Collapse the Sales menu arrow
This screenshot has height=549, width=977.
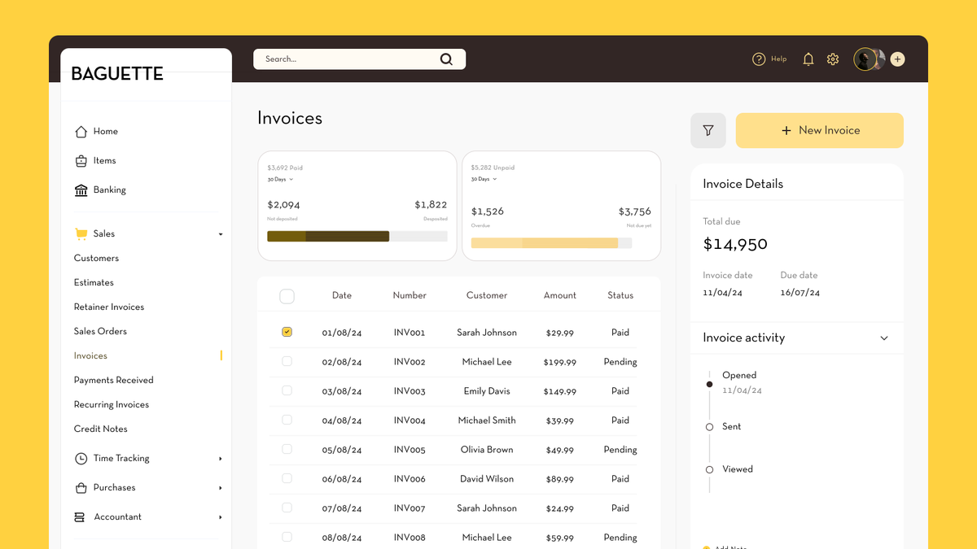pyautogui.click(x=220, y=234)
